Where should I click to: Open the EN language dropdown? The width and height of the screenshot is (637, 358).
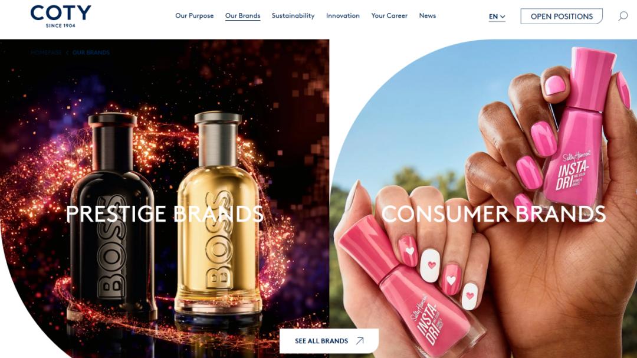(x=497, y=17)
